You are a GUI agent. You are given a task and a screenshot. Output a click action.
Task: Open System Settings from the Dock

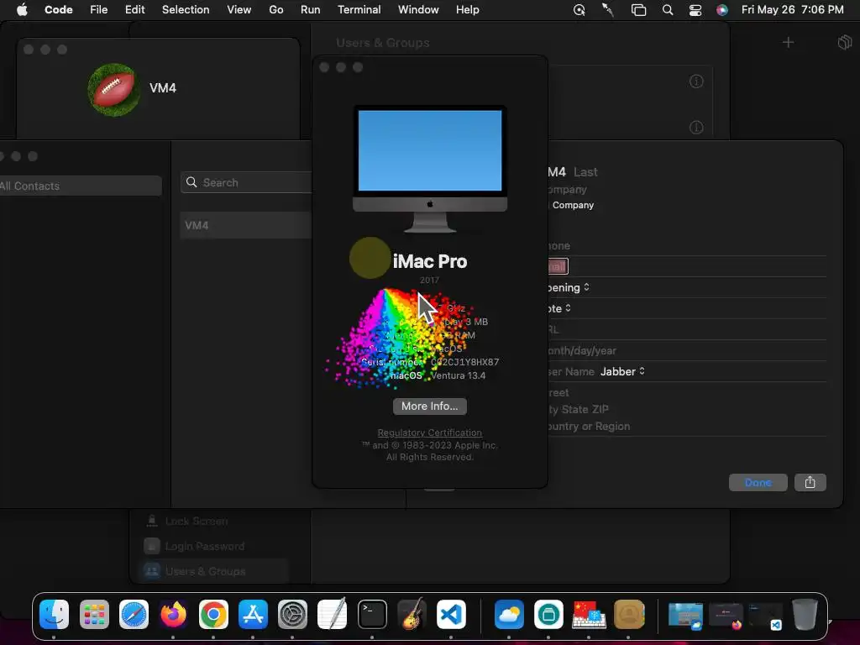pyautogui.click(x=292, y=614)
